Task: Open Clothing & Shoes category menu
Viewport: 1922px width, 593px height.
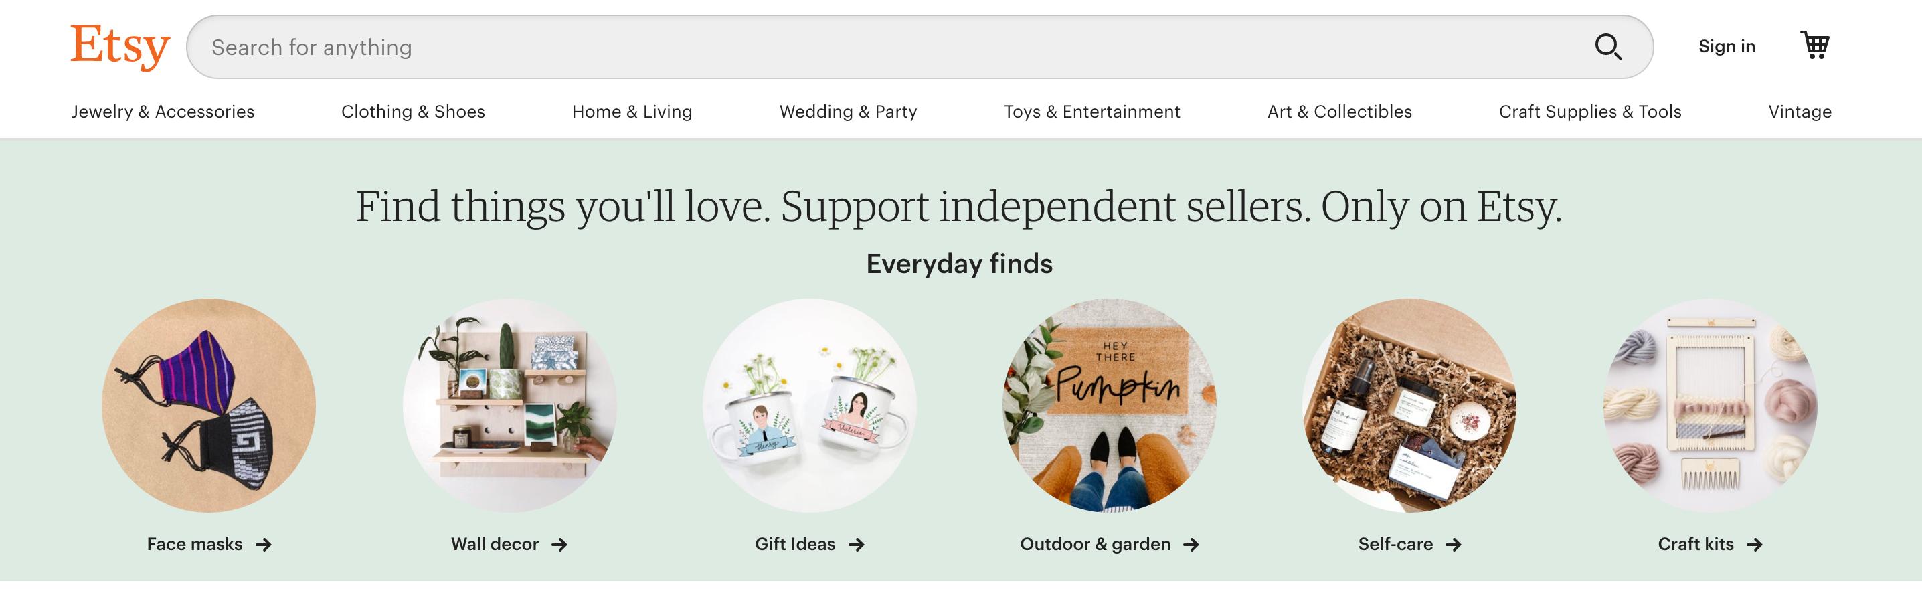Action: [x=413, y=112]
